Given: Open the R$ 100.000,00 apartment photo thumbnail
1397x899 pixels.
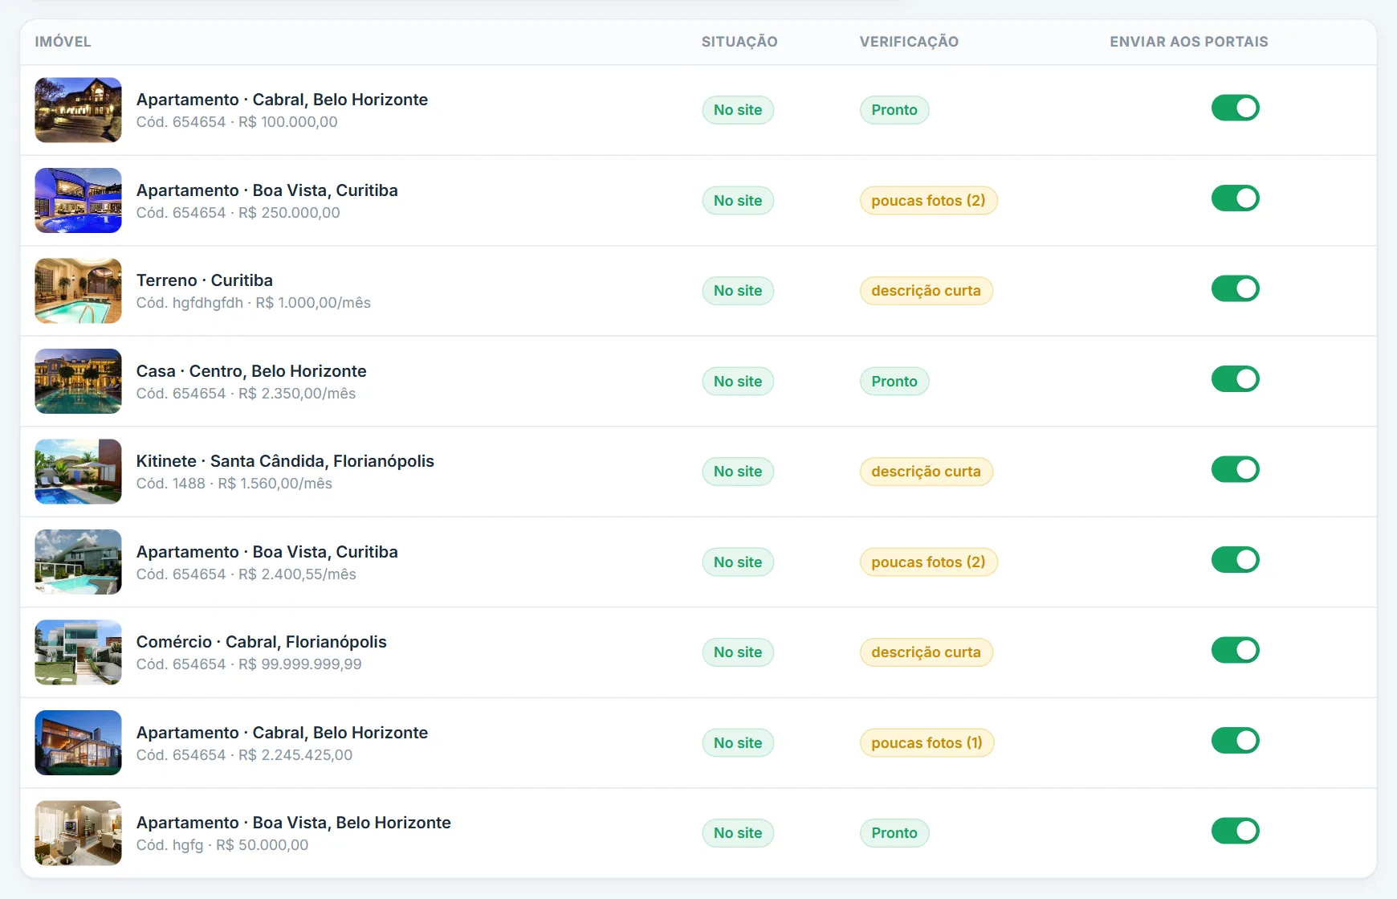Looking at the screenshot, I should [x=78, y=110].
